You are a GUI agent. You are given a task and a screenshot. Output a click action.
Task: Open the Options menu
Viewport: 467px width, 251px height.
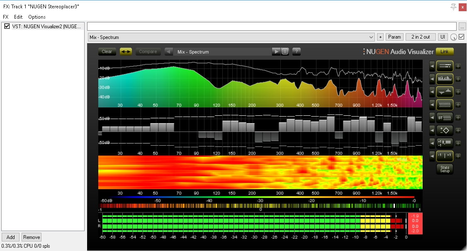click(x=37, y=17)
